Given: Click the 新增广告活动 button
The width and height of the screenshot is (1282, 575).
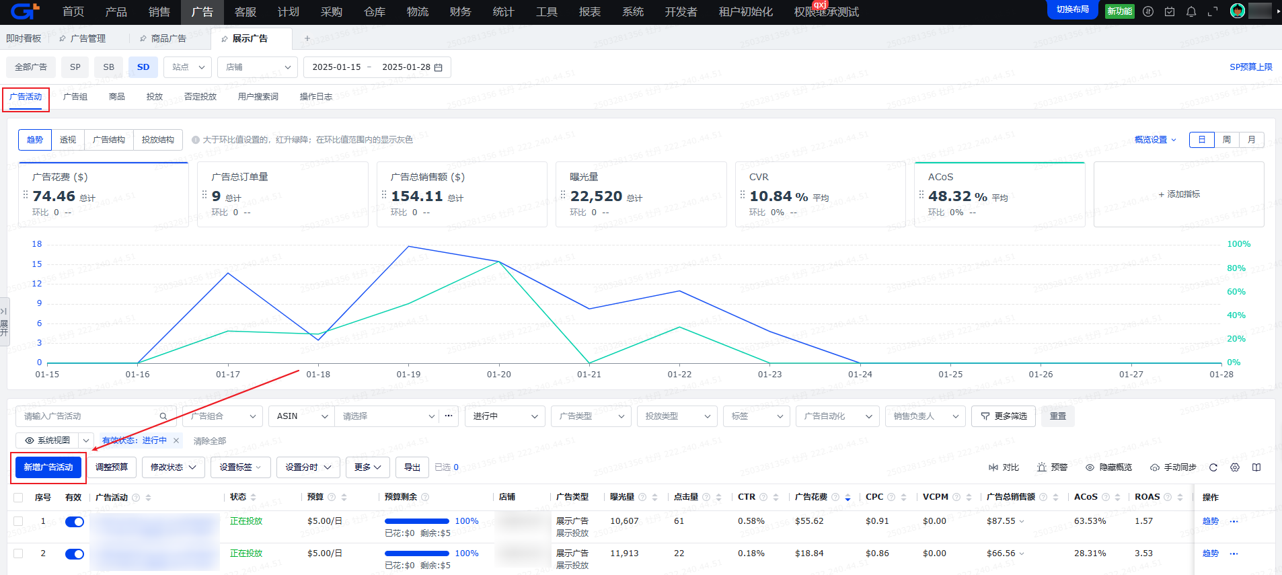Looking at the screenshot, I should (48, 467).
